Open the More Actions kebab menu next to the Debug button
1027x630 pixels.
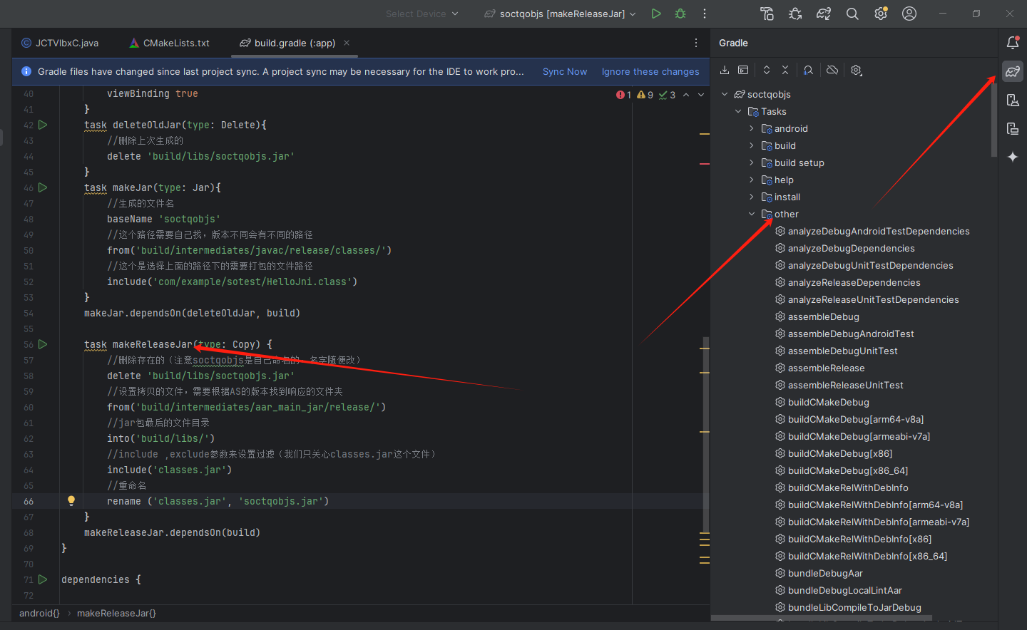705,14
